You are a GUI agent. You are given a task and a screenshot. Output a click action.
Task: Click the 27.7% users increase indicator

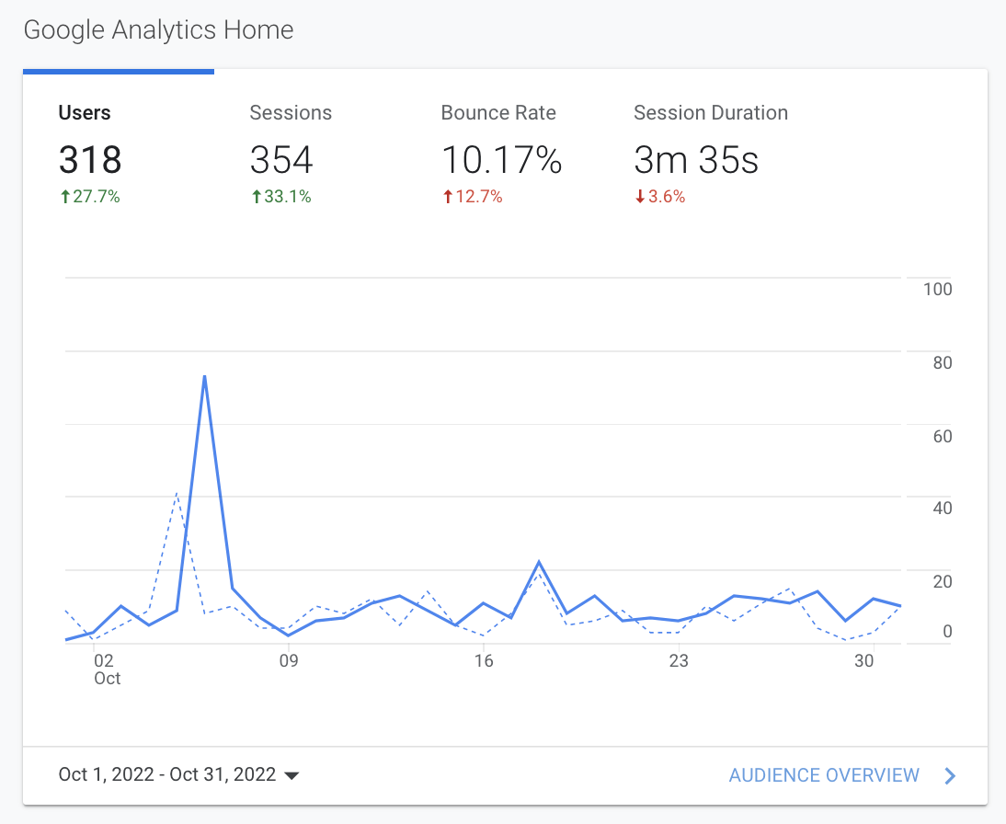tap(90, 197)
